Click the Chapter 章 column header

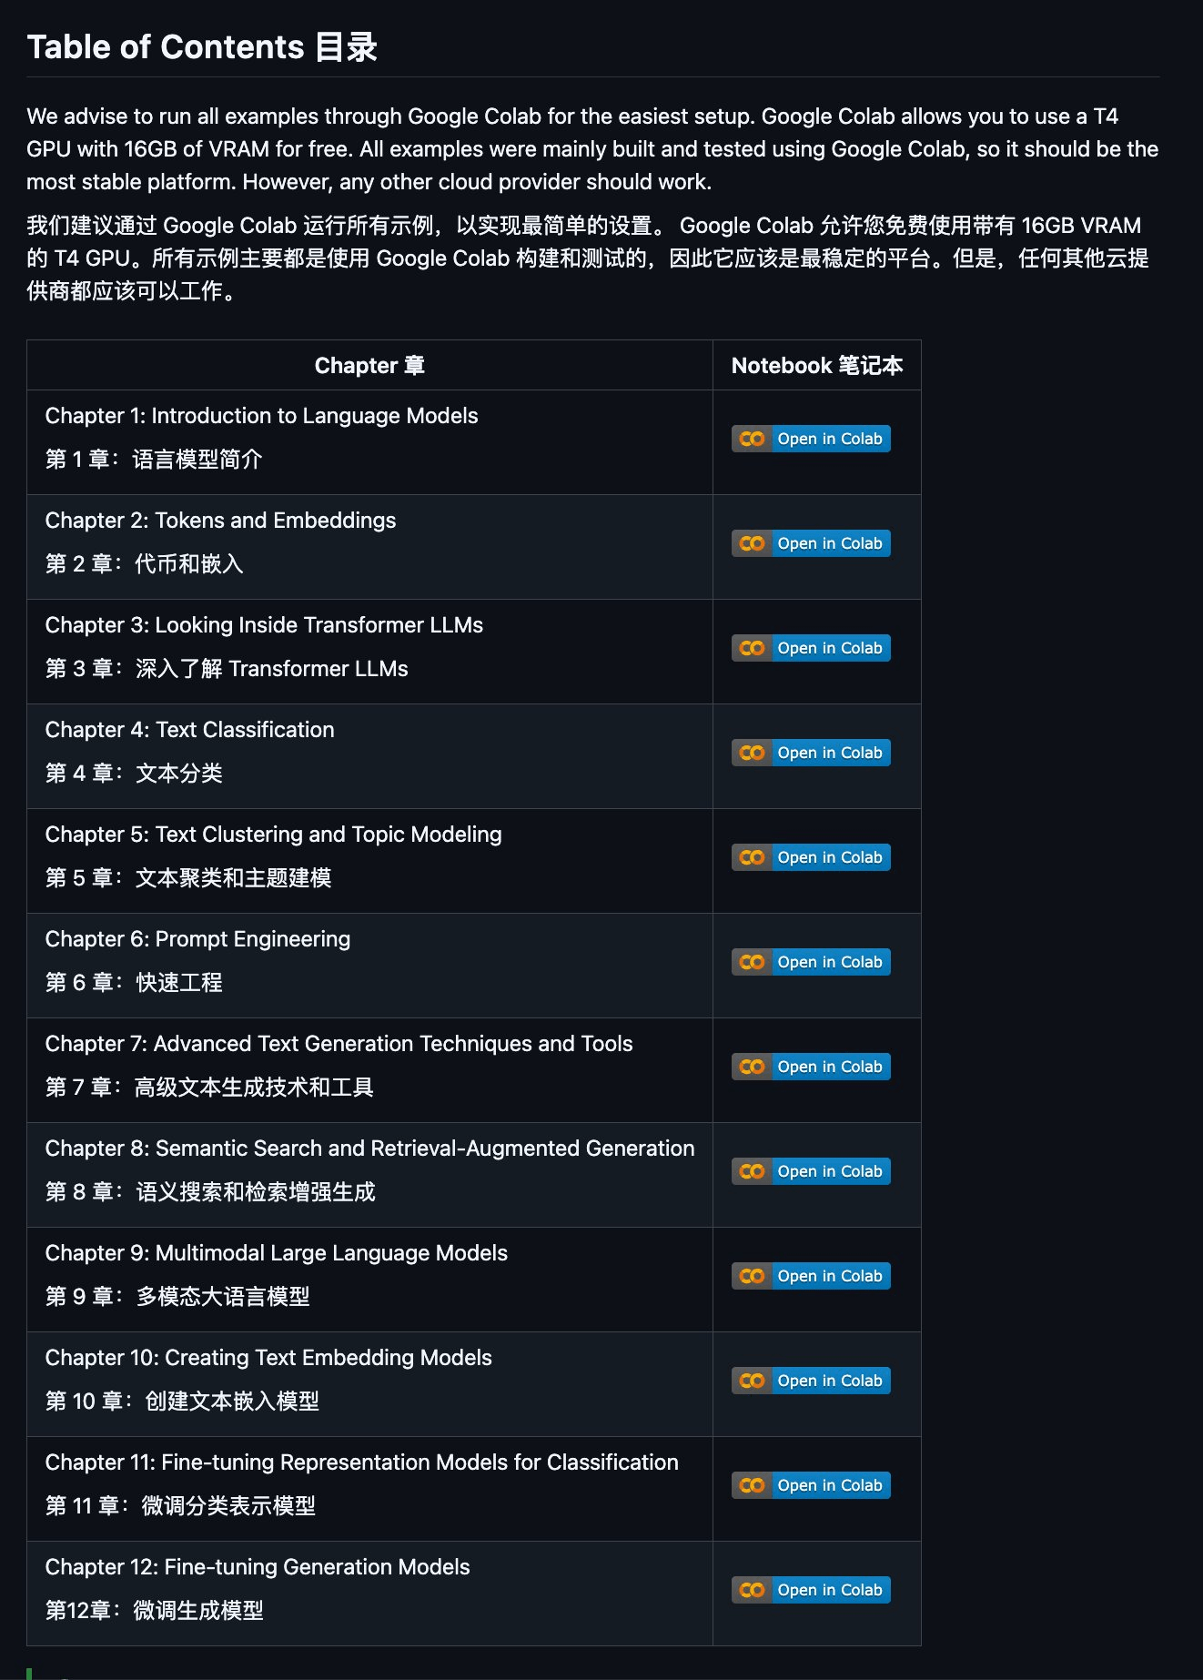click(369, 366)
